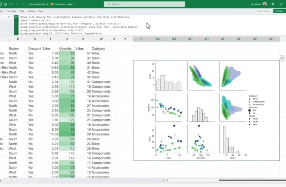Select column U header
The image size is (286, 187).
(x=67, y=39)
